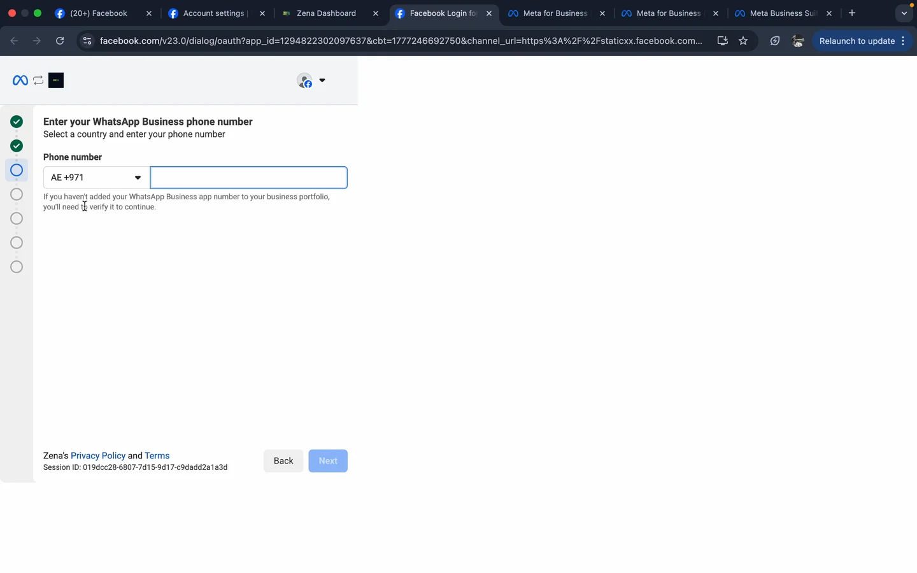Open Zena's Terms link
The width and height of the screenshot is (917, 573).
tap(157, 456)
